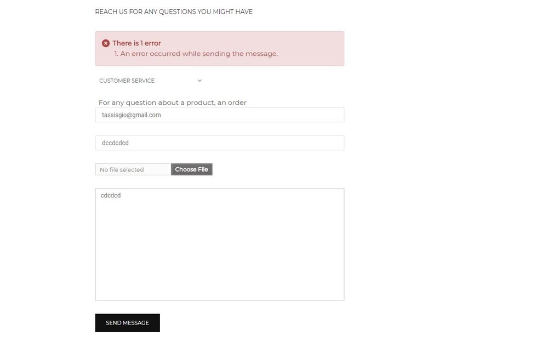This screenshot has height=347, width=548.
Task: Click the red error X icon
Action: pyautogui.click(x=106, y=43)
